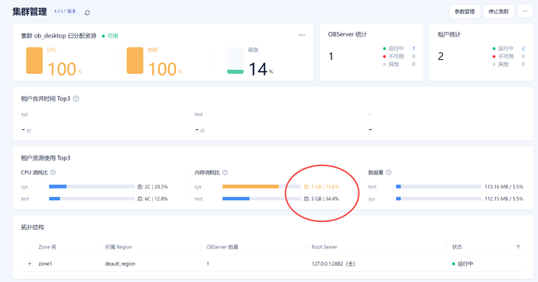Screen dimensions: 538x282
Task: Click the 可用 status label
Action: pyautogui.click(x=113, y=36)
